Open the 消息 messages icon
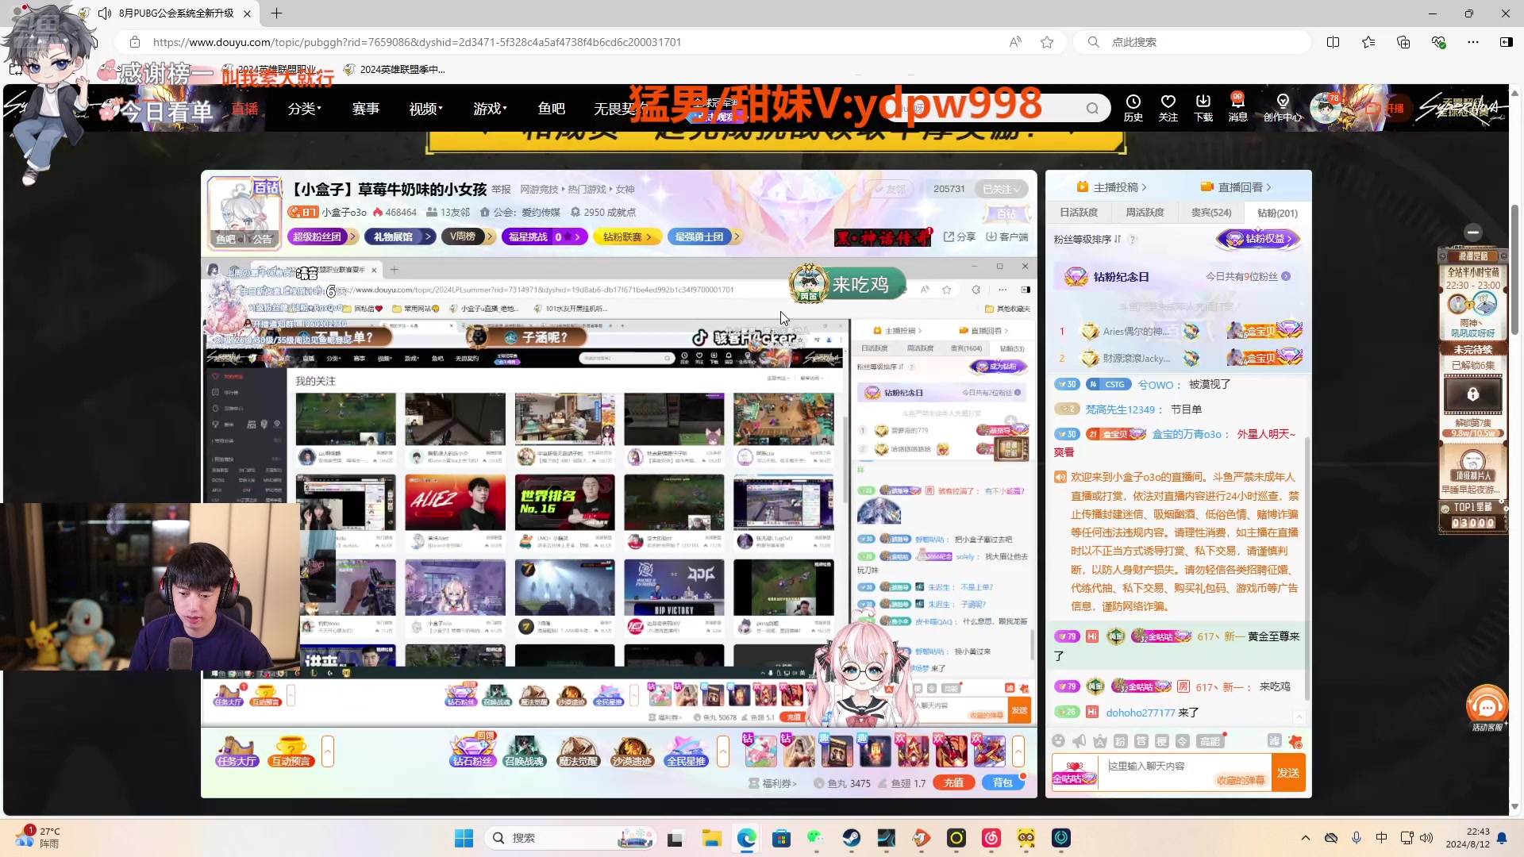 click(x=1237, y=107)
